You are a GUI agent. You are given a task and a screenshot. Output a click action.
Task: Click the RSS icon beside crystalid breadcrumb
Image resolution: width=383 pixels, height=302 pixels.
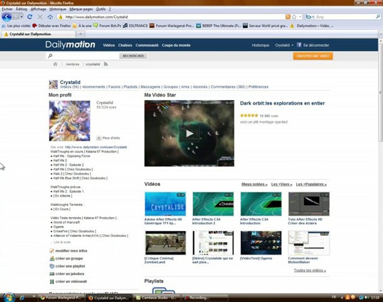tap(106, 64)
